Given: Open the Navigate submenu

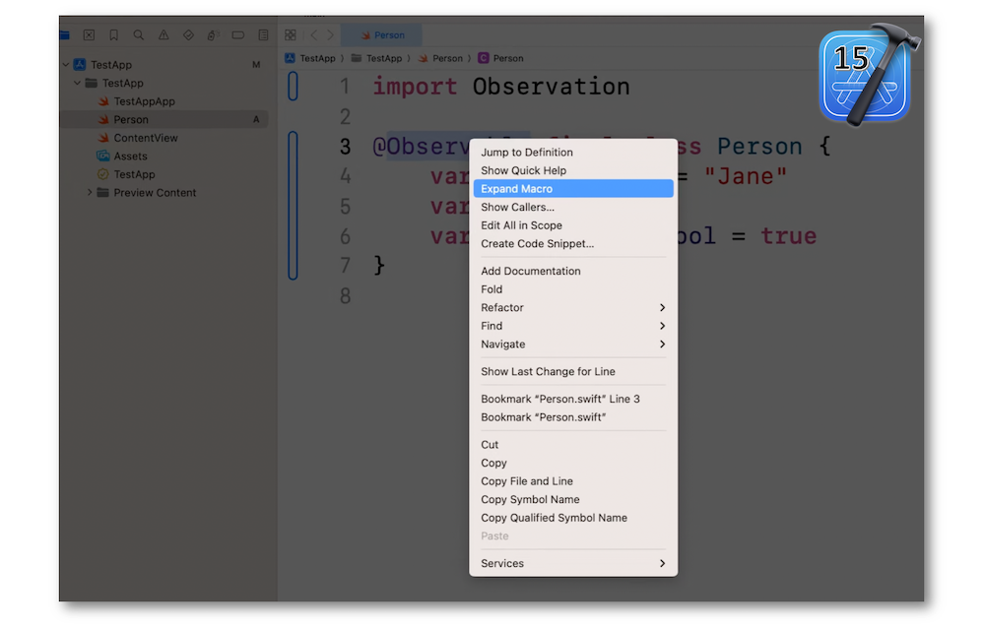Looking at the screenshot, I should click(573, 344).
